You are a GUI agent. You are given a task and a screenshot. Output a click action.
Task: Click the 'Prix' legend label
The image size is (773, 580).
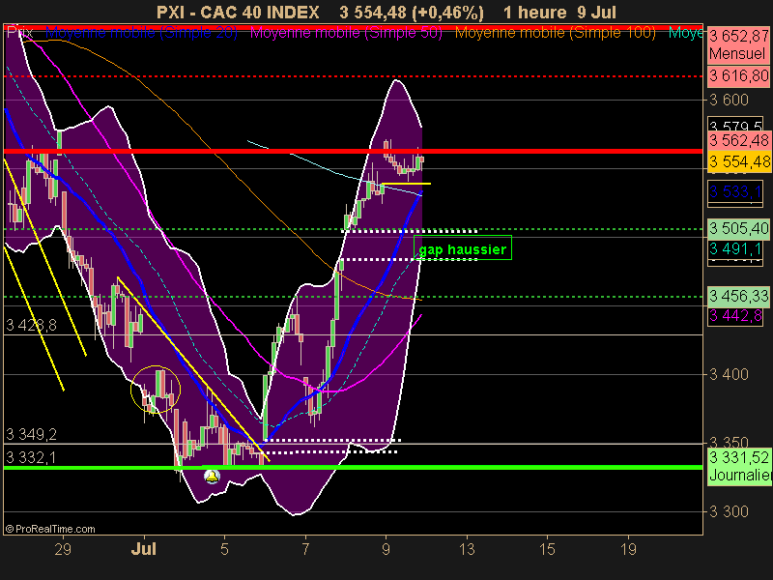19,33
